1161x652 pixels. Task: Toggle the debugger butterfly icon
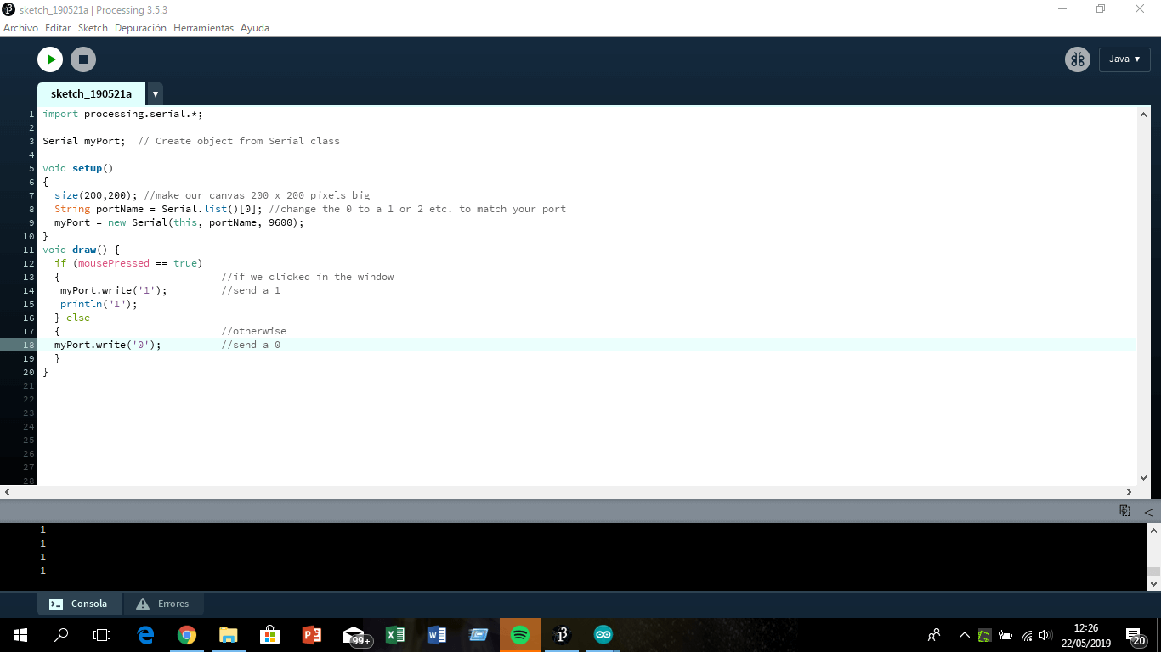1078,59
